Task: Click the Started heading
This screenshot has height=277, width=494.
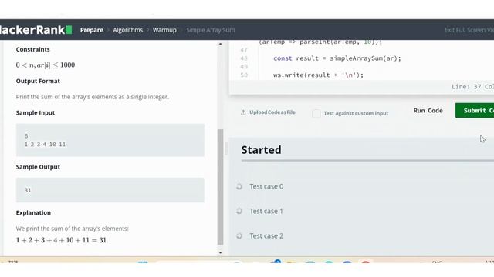Action: [261, 150]
